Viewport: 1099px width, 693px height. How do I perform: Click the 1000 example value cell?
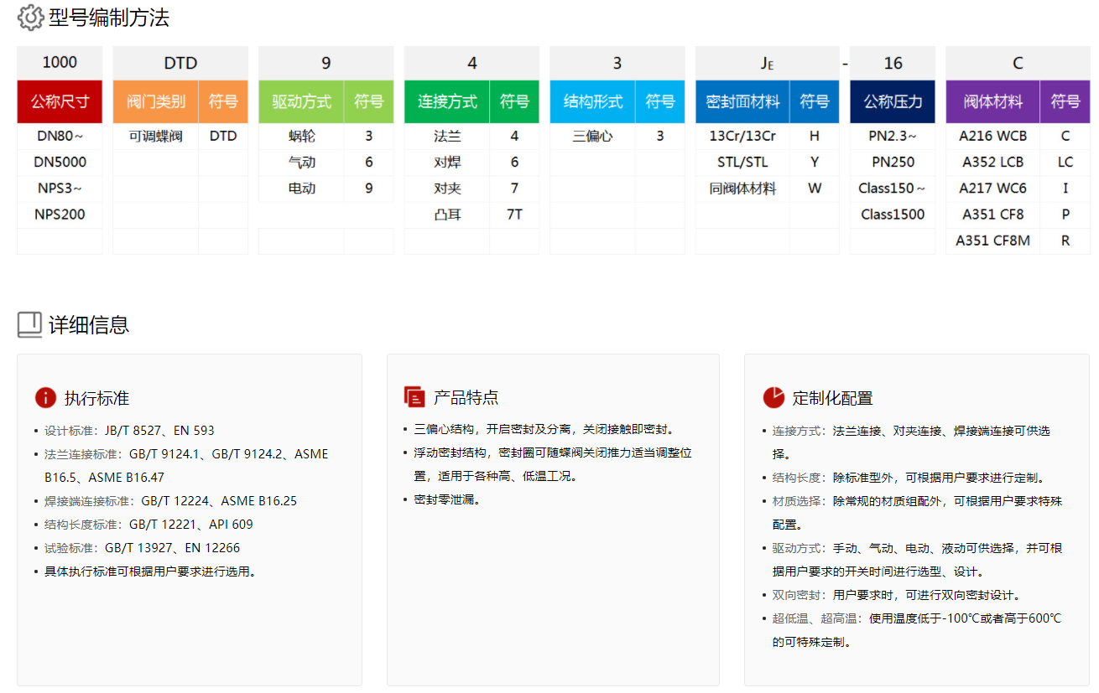[x=60, y=63]
